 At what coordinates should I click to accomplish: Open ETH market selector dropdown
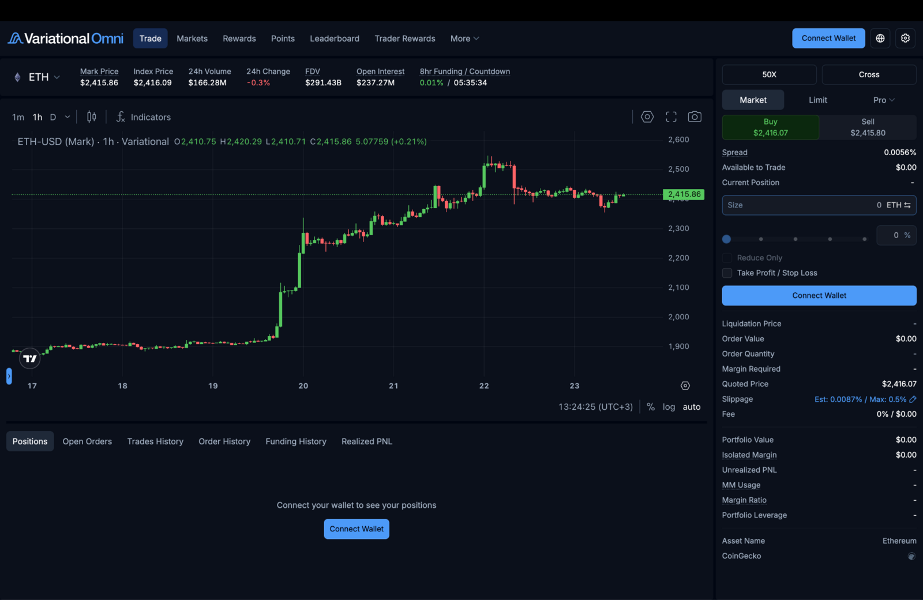[x=37, y=77]
